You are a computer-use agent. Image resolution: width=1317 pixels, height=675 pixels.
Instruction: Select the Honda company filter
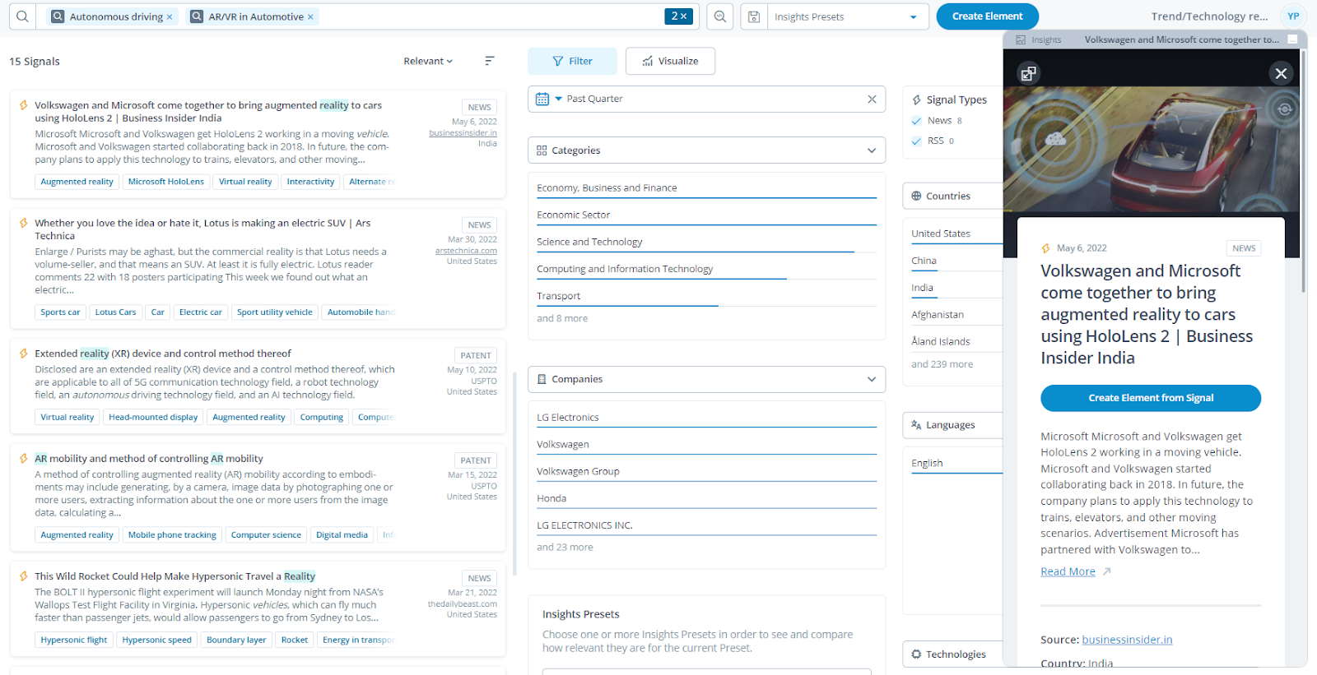706,498
